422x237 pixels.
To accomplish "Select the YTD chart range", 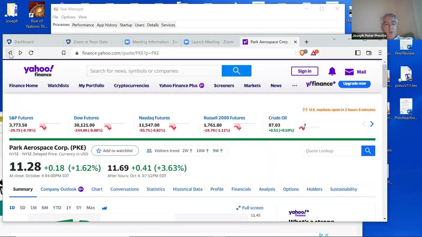I will (x=57, y=208).
